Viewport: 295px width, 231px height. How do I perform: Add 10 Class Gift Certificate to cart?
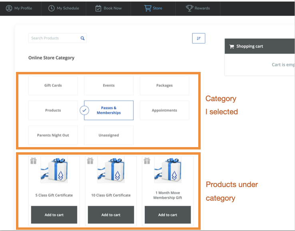click(111, 215)
